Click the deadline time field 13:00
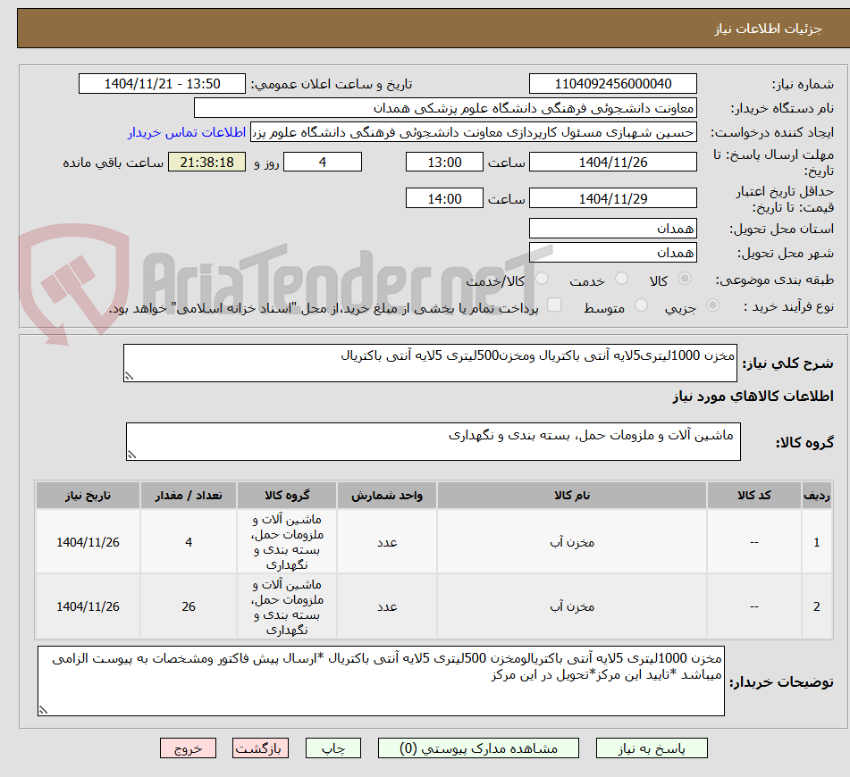Viewport: 850px width, 777px height. point(444,162)
